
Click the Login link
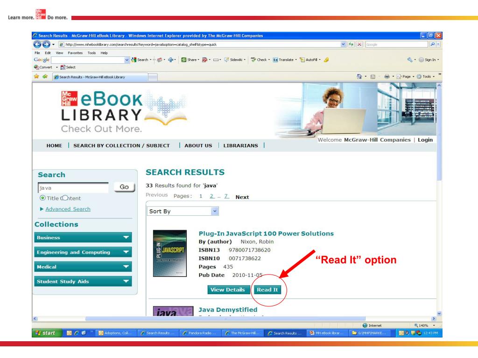coord(425,140)
